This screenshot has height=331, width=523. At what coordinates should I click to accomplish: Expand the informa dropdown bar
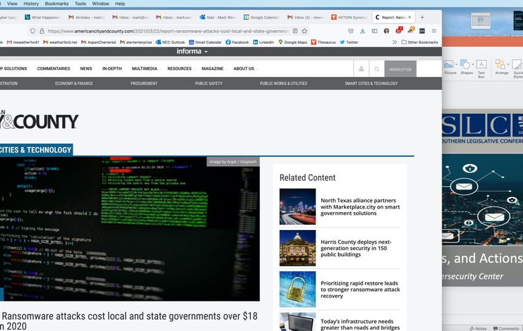pos(192,52)
